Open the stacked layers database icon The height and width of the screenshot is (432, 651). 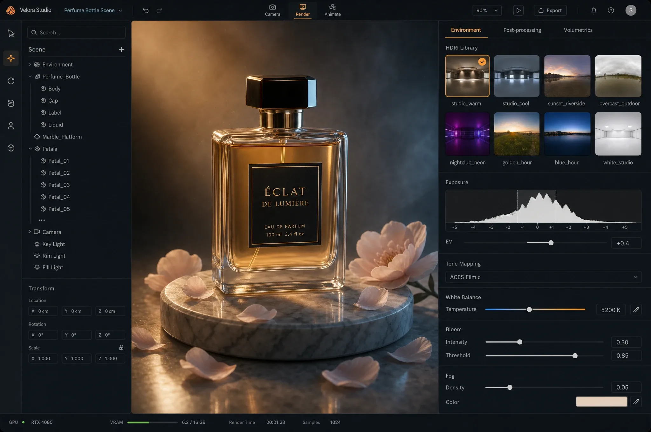11,103
